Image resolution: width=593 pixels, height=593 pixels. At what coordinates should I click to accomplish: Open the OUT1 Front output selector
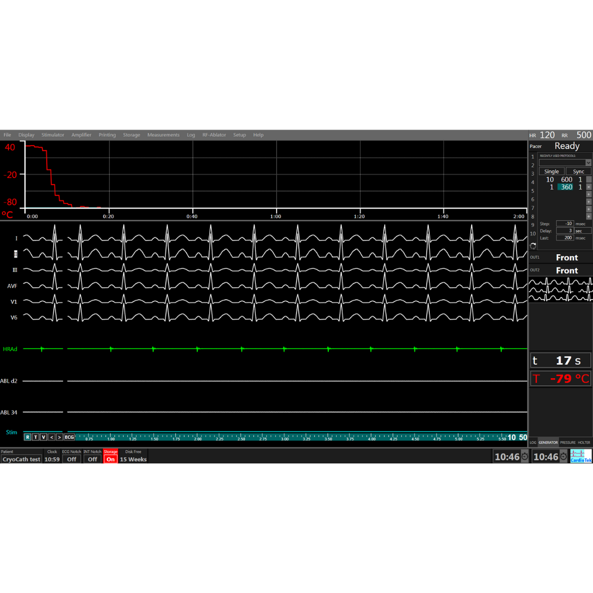pyautogui.click(x=567, y=258)
